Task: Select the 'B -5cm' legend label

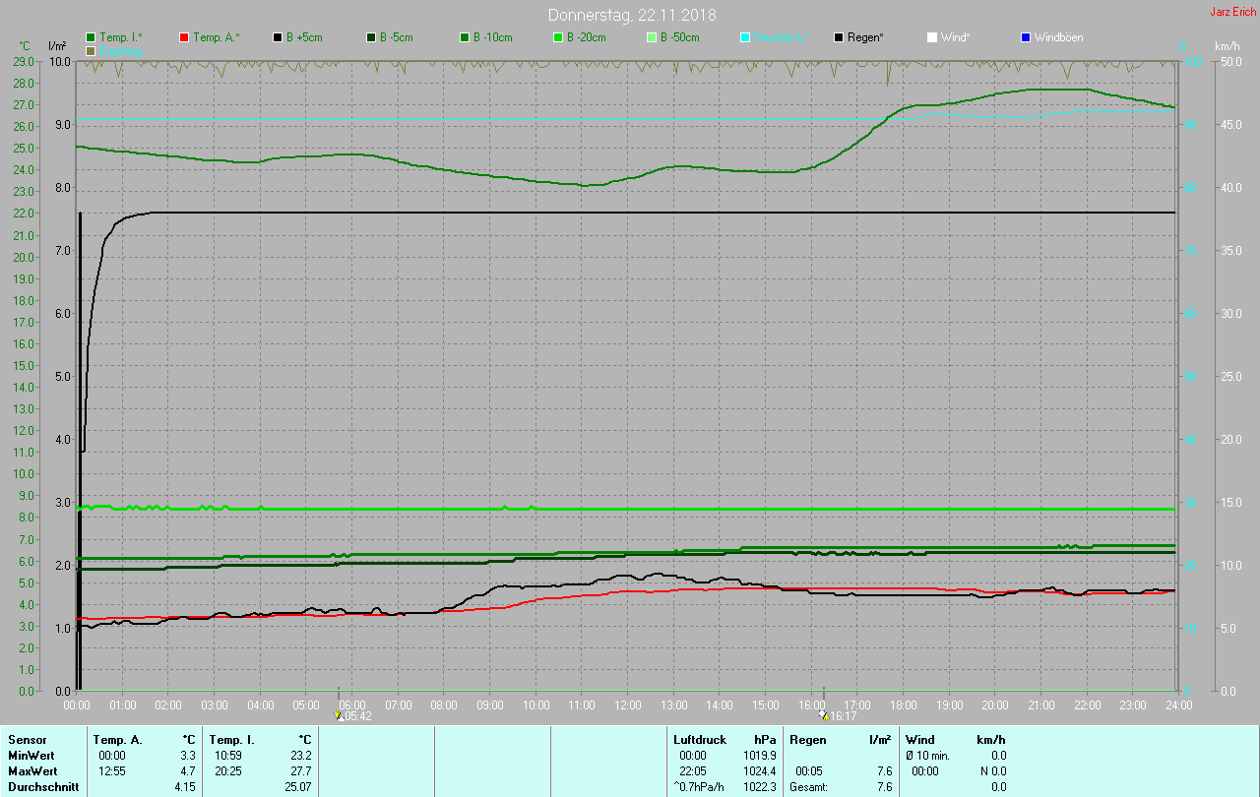Action: 397,37
